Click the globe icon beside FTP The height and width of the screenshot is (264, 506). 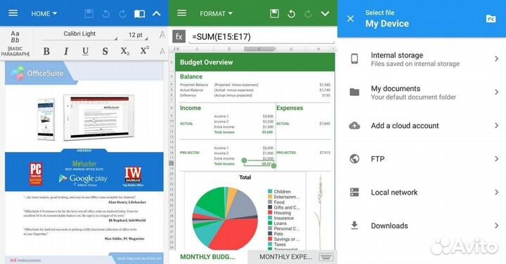point(354,159)
